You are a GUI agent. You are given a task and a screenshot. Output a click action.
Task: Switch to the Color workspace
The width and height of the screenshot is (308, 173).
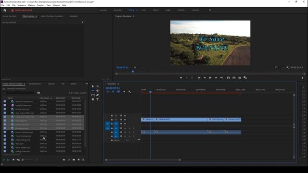pyautogui.click(x=144, y=10)
